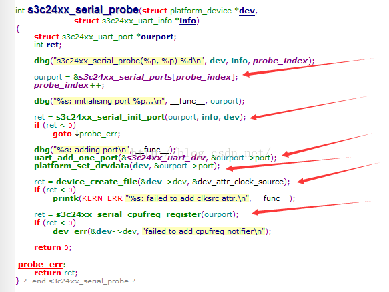Viewport: 389px width, 292px height.
Task: Click s3c24xx_uart_drv argument
Action: pyautogui.click(x=166, y=158)
